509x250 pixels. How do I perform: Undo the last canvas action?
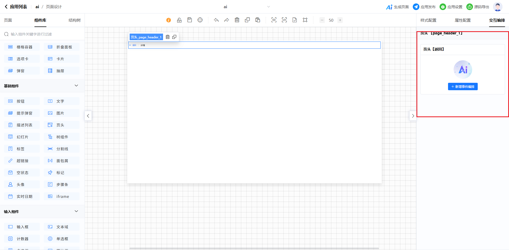[x=216, y=20]
